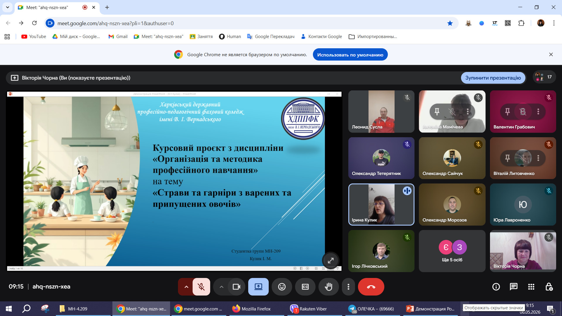Open video settings chevron beside camera
The image size is (562, 316).
coord(222,287)
